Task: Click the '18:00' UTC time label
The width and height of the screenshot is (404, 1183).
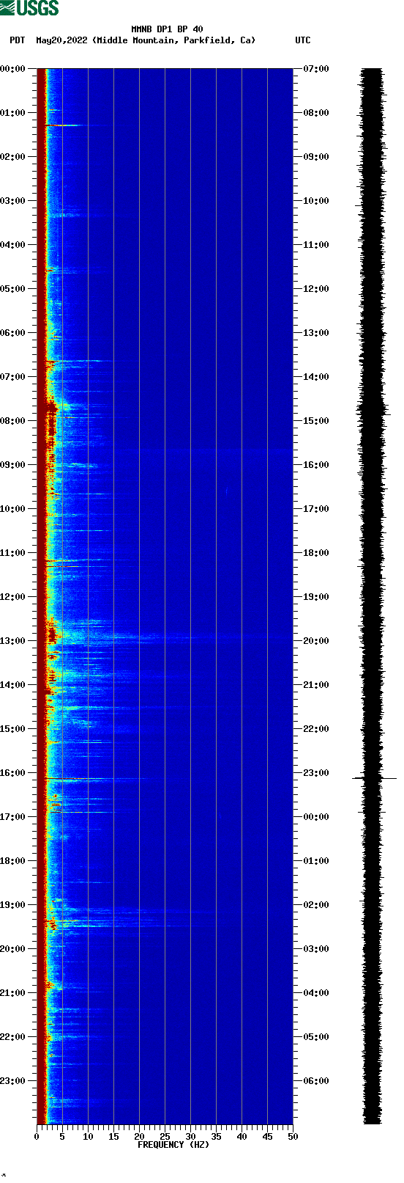Action: [x=316, y=553]
